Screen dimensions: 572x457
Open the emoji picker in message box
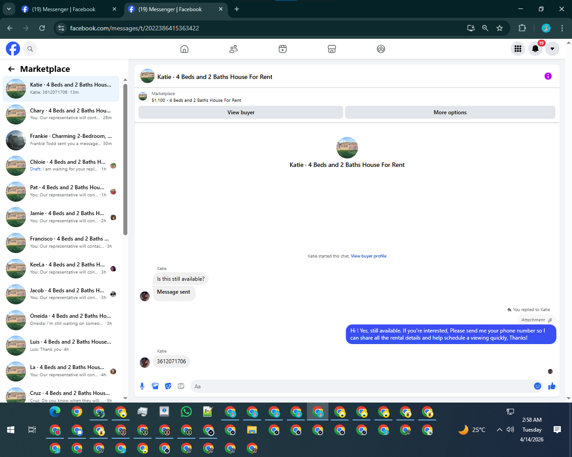point(538,386)
